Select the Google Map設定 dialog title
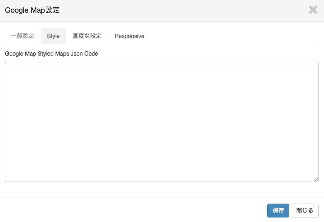 click(32, 10)
